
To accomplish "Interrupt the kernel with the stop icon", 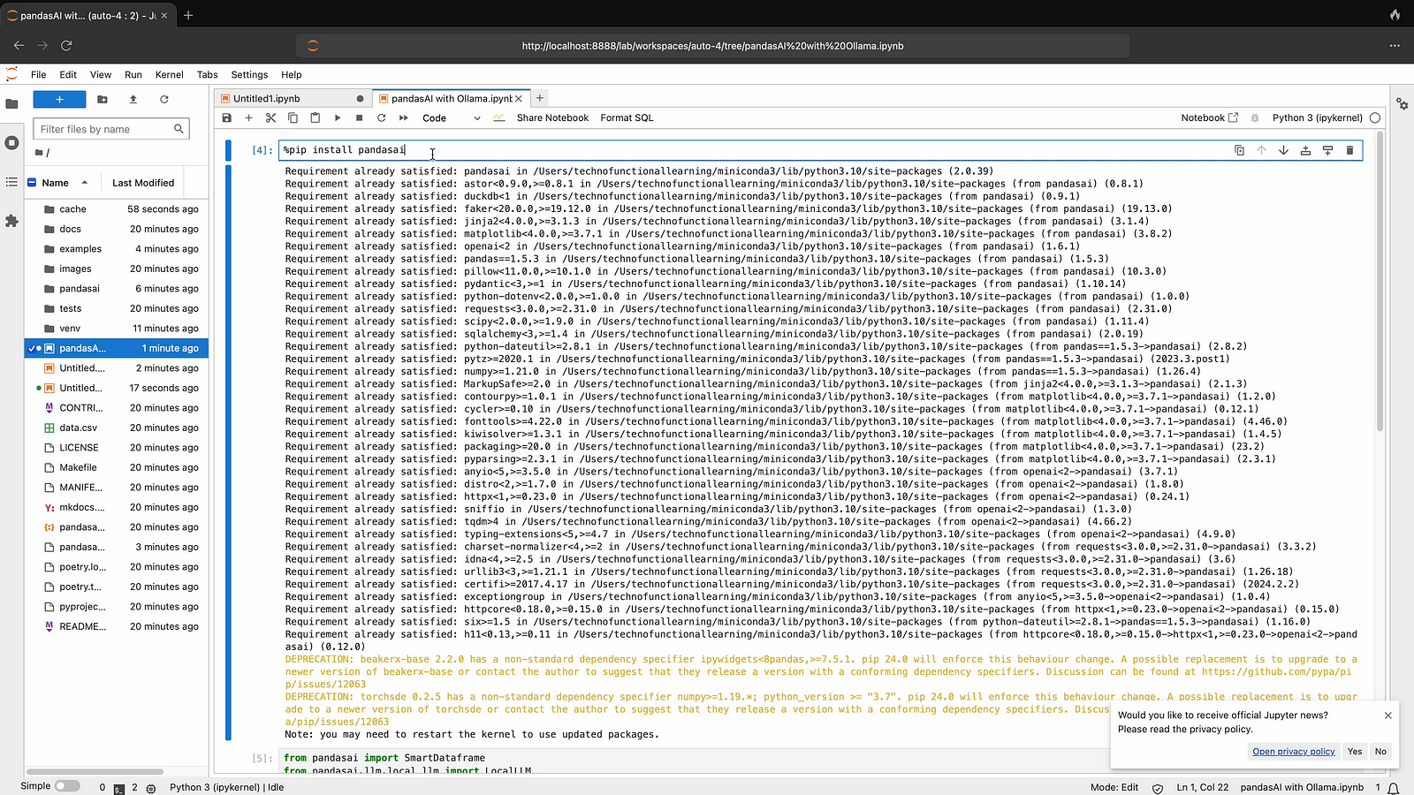I will 360,117.
